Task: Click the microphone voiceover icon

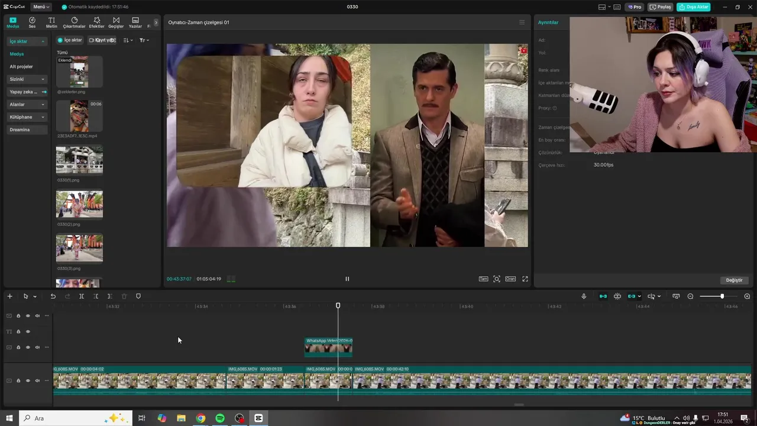Action: coord(584,296)
